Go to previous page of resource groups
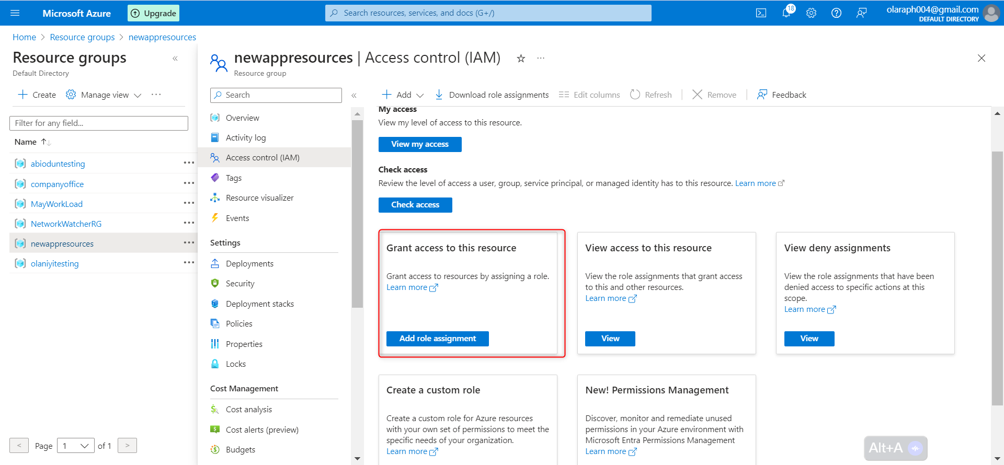 pyautogui.click(x=19, y=446)
